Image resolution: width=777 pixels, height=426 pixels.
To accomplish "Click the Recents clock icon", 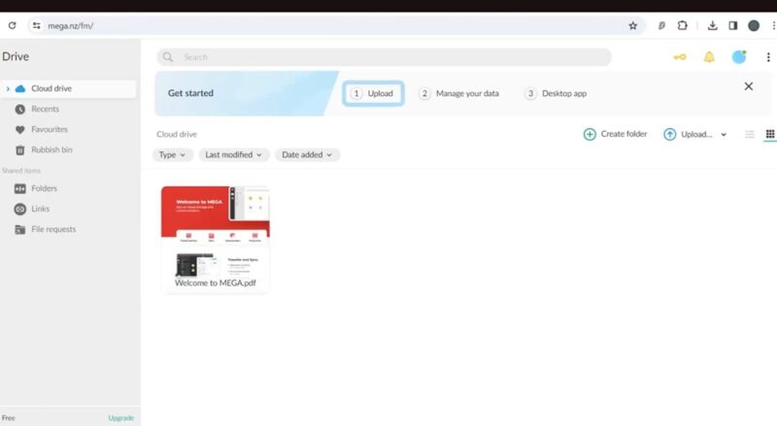I will tap(19, 109).
